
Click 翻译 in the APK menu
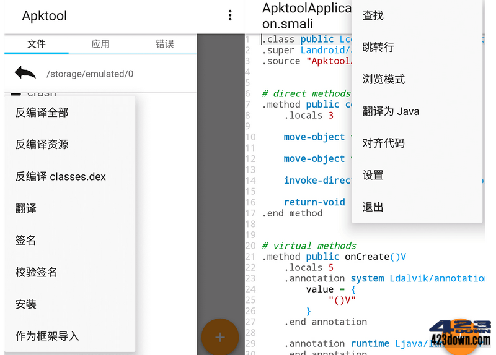(26, 208)
